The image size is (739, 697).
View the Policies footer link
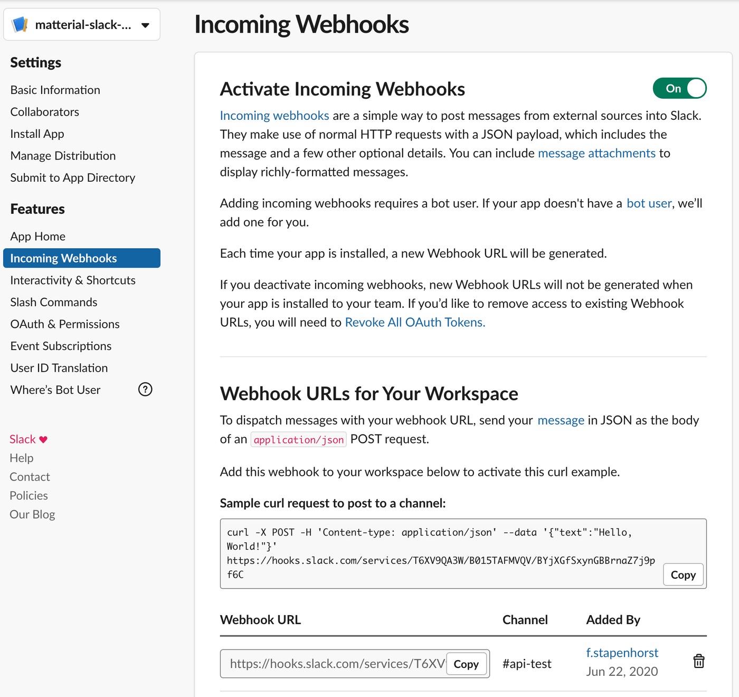point(29,495)
